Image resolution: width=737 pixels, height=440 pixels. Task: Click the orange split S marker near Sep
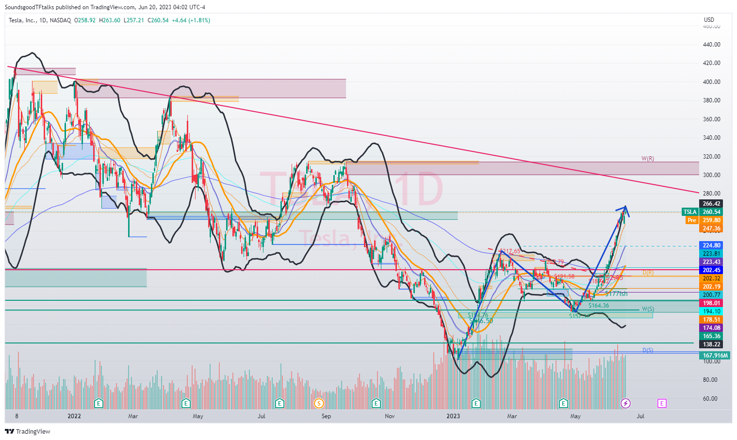pyautogui.click(x=319, y=403)
